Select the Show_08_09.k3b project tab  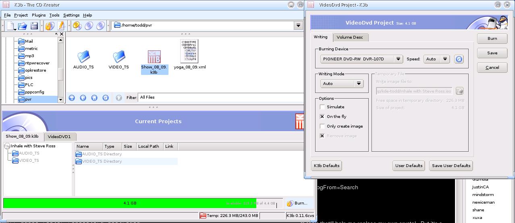tap(22, 136)
